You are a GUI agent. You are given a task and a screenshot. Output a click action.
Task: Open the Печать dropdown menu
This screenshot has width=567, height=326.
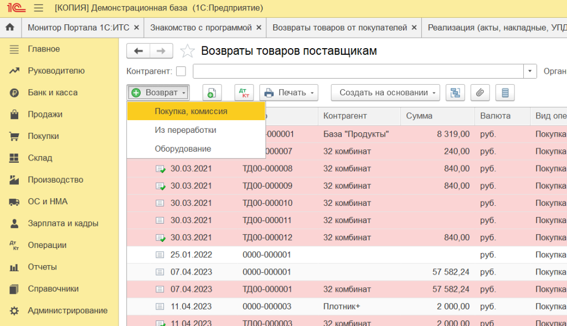(288, 93)
